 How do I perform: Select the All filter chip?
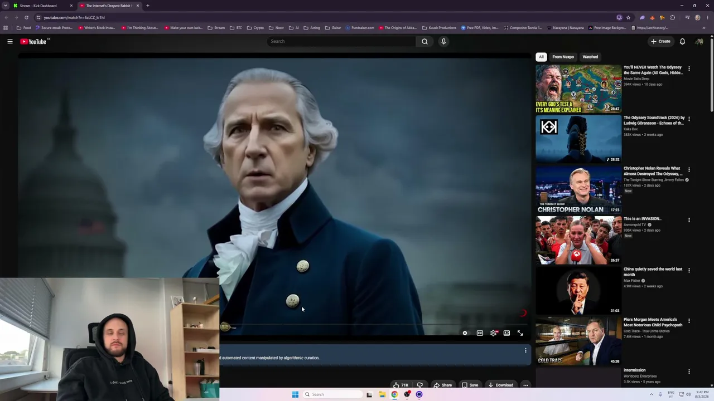[541, 57]
